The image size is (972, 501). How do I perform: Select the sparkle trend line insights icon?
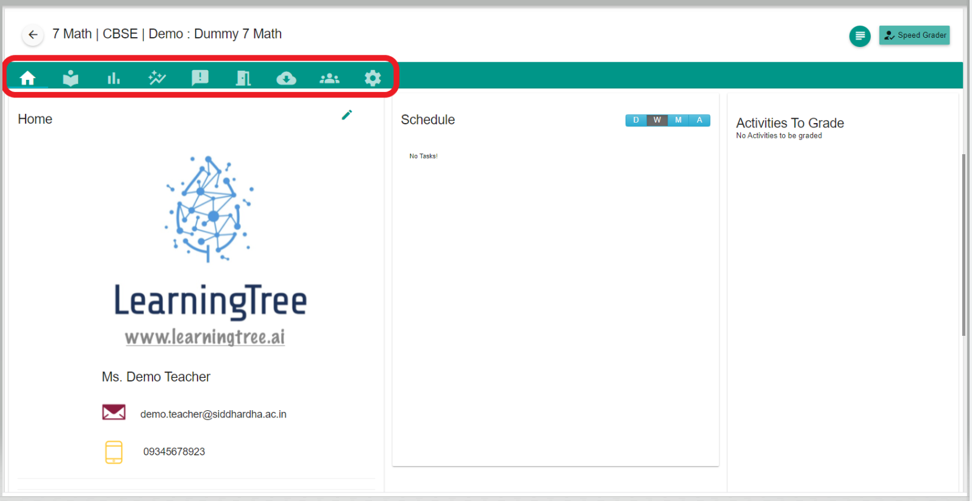pyautogui.click(x=157, y=78)
